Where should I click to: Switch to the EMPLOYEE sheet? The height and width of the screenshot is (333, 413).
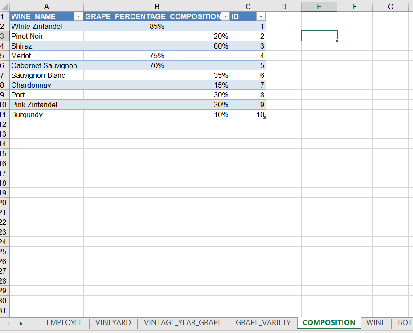[x=64, y=323]
